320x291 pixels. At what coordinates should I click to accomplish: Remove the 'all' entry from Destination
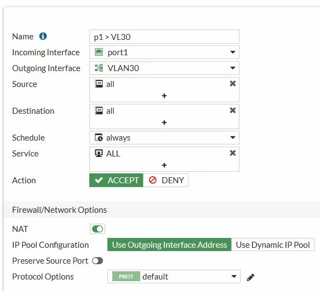233,110
